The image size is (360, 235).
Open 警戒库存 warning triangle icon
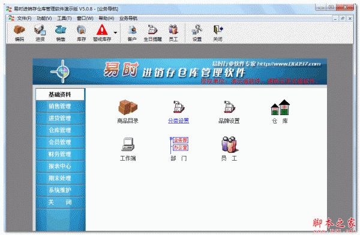tap(102, 31)
